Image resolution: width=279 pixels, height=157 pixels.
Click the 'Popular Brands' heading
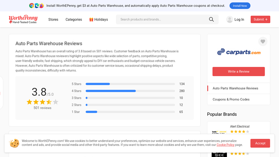[222, 114]
